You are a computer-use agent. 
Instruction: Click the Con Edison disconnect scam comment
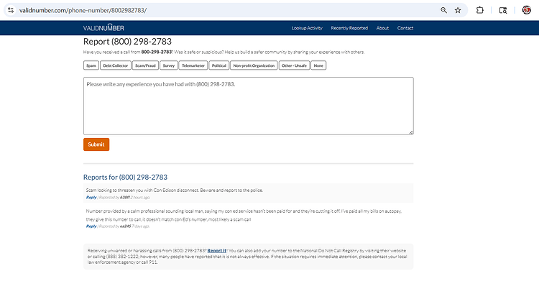pyautogui.click(x=175, y=191)
